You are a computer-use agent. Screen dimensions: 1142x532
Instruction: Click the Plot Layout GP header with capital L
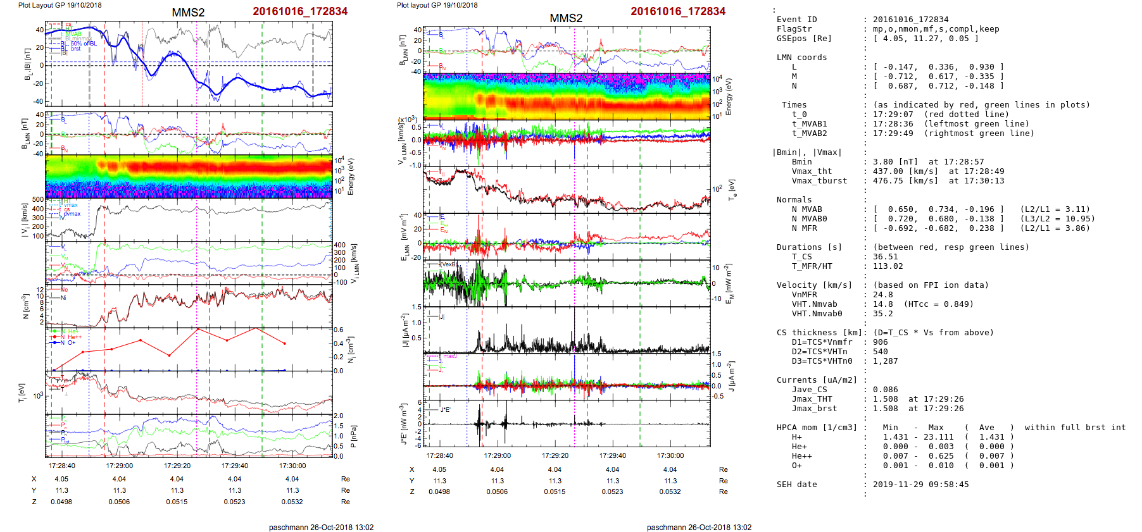pos(60,5)
